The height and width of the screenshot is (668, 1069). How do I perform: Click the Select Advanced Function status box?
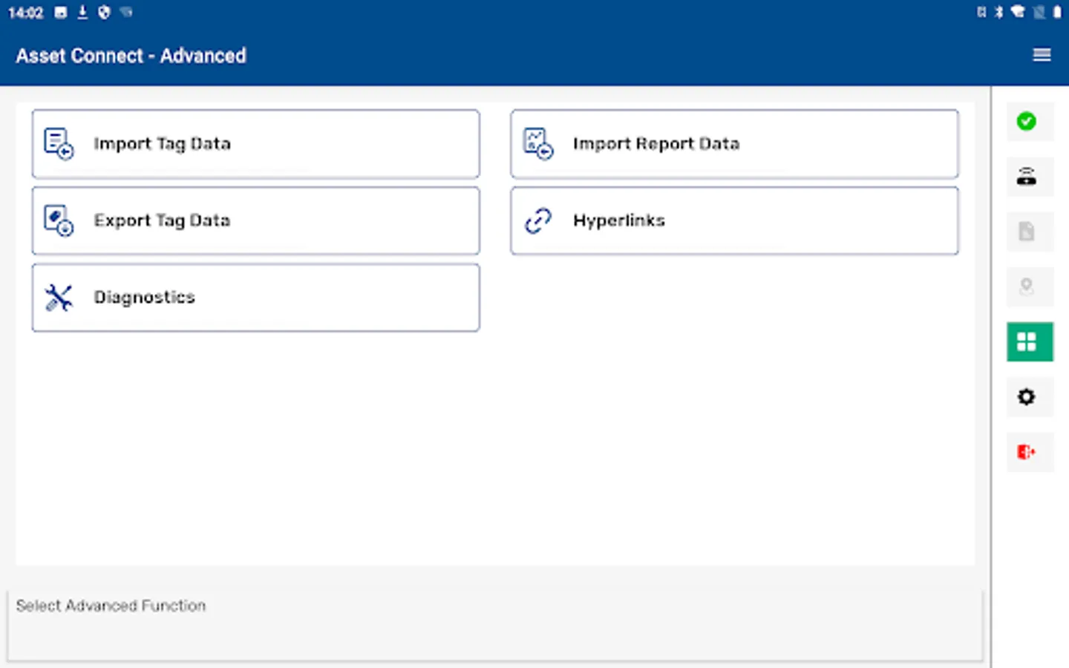point(495,625)
